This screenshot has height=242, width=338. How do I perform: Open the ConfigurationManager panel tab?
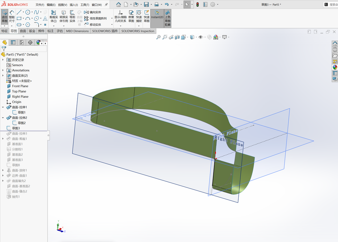21,43
